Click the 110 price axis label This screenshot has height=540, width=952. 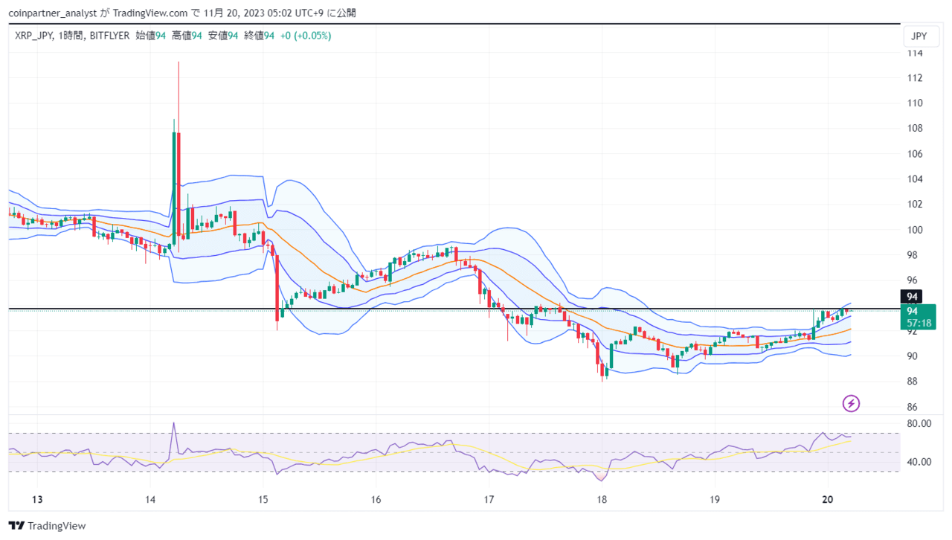pyautogui.click(x=914, y=103)
